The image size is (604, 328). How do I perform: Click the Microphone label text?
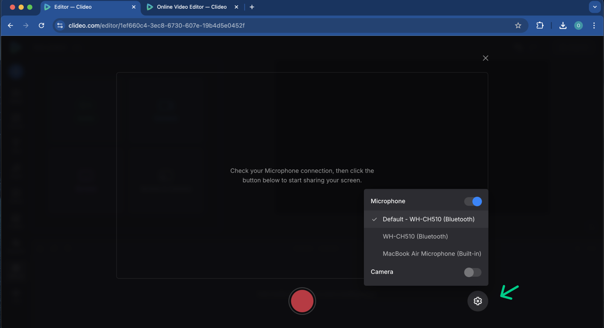point(388,201)
